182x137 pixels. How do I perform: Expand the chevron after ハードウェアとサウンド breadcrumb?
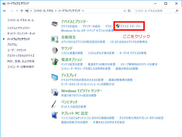(x=83, y=11)
